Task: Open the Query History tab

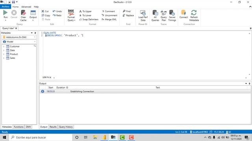Action: (x=66, y=127)
